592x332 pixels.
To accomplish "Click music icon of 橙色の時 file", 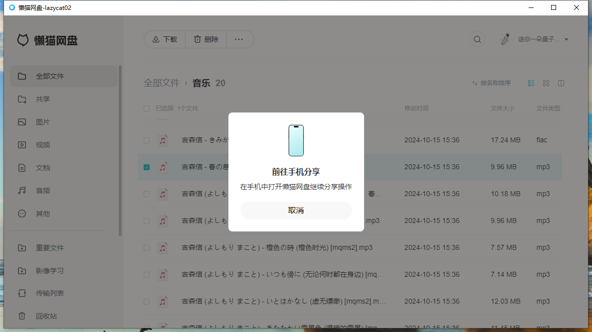I will coord(163,248).
